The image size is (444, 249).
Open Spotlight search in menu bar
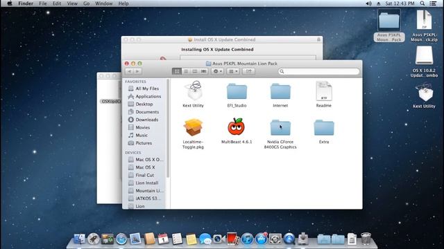click(x=422, y=3)
